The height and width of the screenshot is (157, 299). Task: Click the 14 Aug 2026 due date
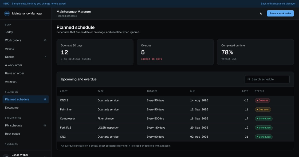pos(199,100)
